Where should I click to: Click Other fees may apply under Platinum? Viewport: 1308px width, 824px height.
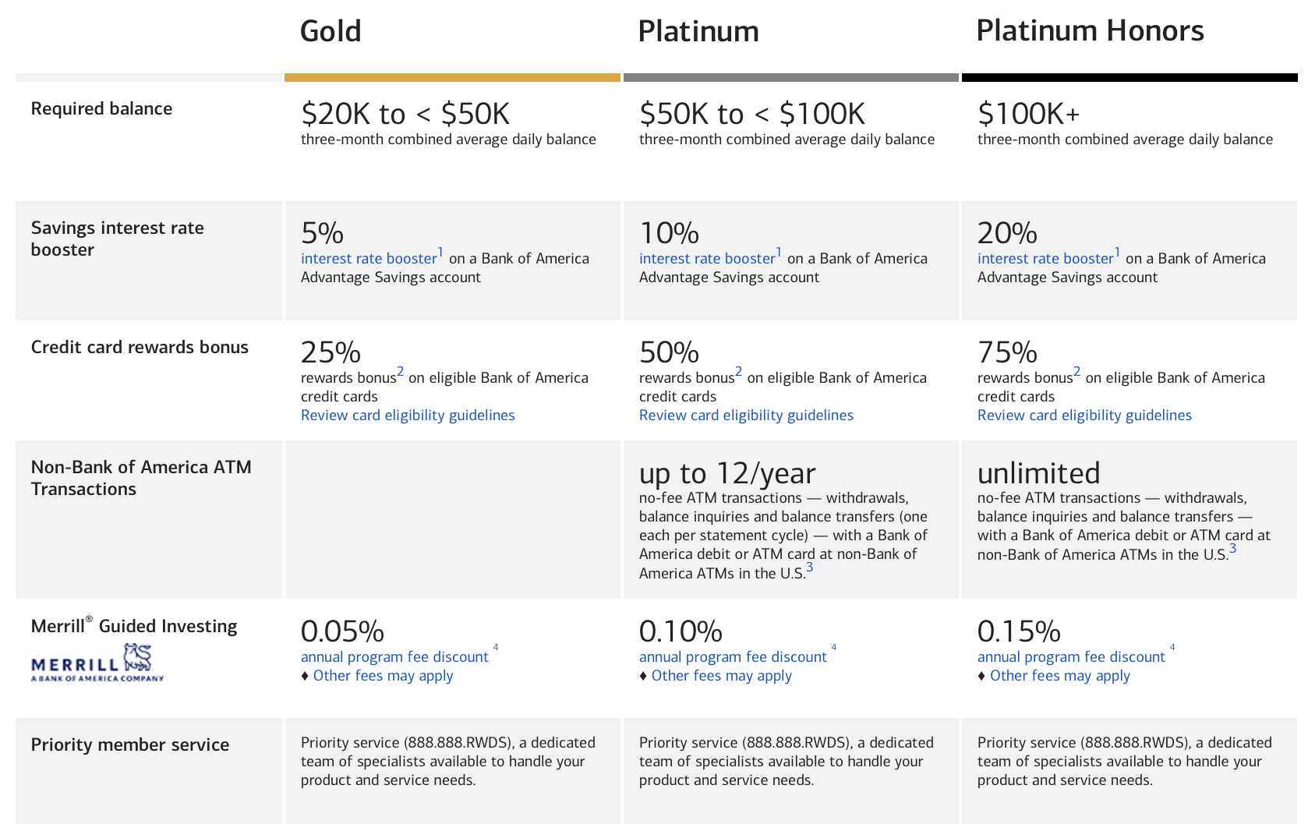click(x=721, y=676)
